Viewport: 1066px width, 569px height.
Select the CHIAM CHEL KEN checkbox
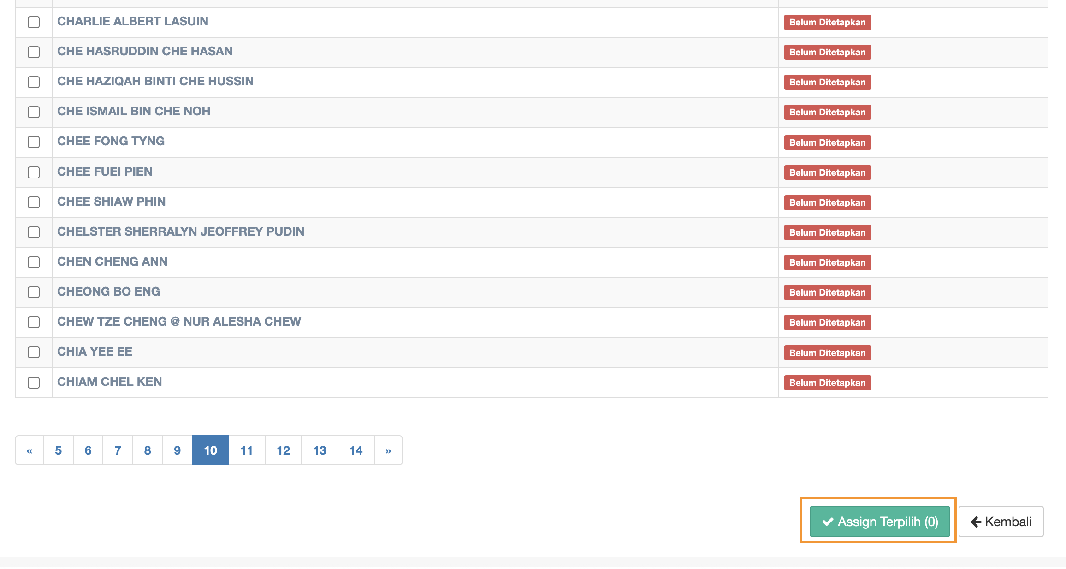(34, 383)
